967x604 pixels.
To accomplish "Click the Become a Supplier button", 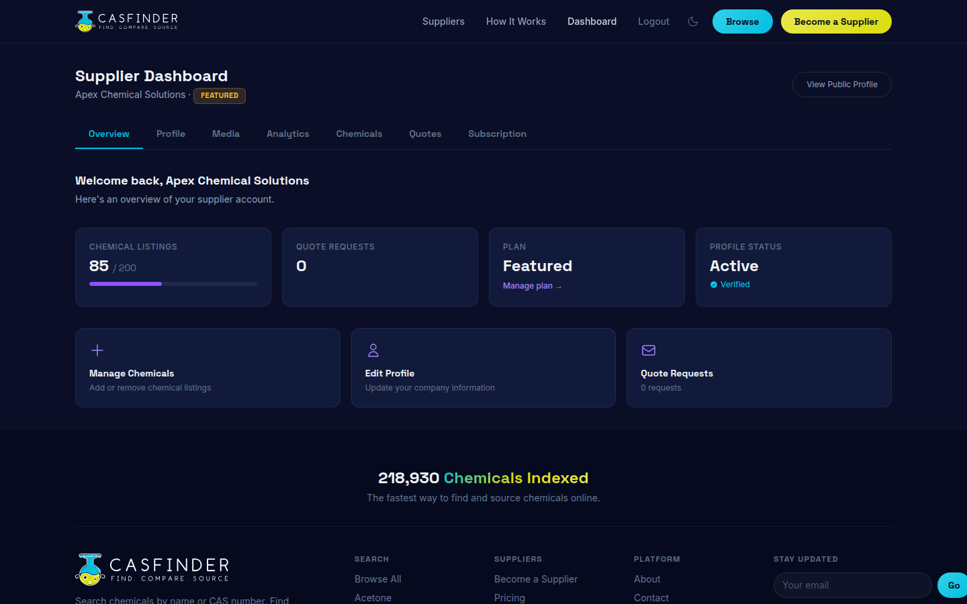I will [835, 21].
